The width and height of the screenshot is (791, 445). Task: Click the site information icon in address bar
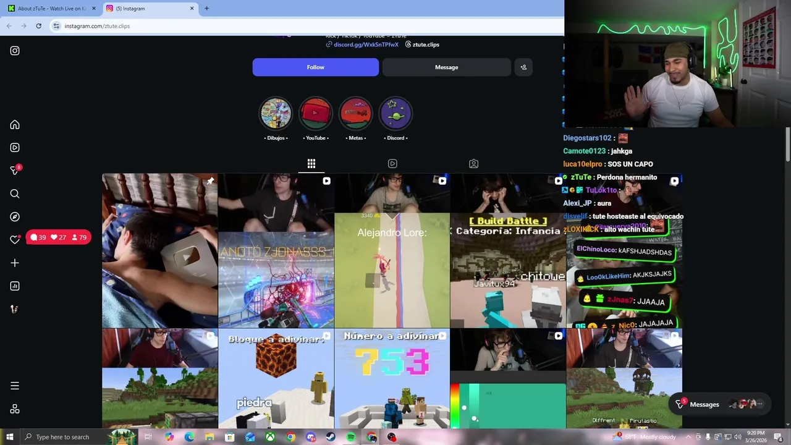tap(56, 26)
